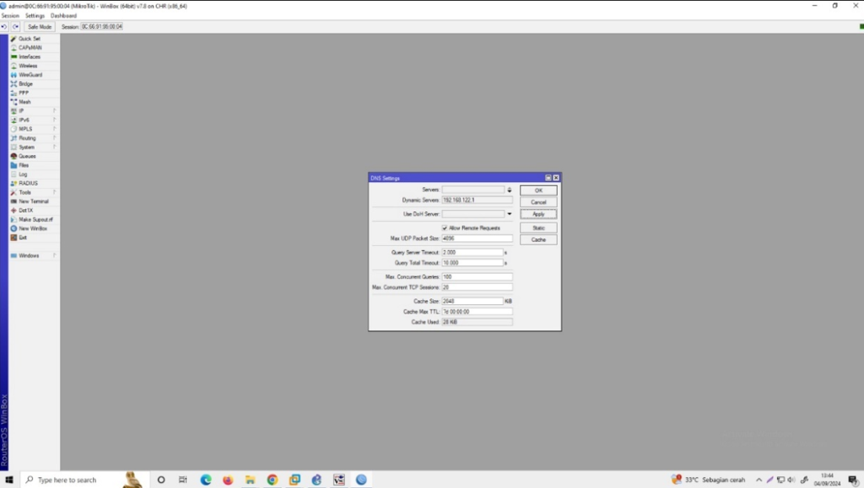The height and width of the screenshot is (488, 864).
Task: Expand the Tools submenu
Action: click(34, 192)
